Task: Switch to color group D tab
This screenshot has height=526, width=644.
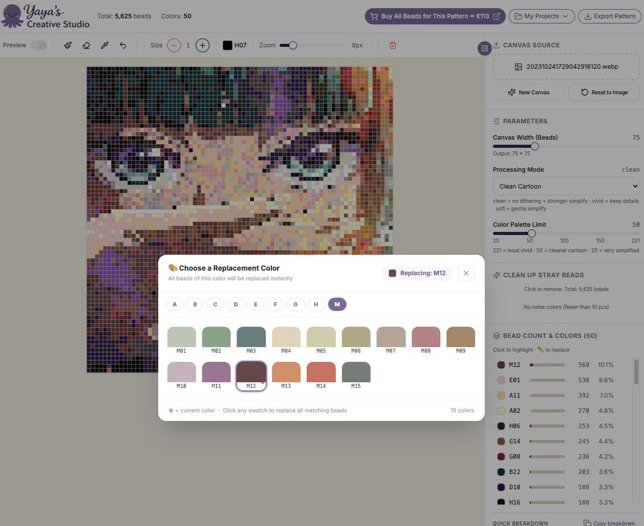Action: tap(236, 304)
